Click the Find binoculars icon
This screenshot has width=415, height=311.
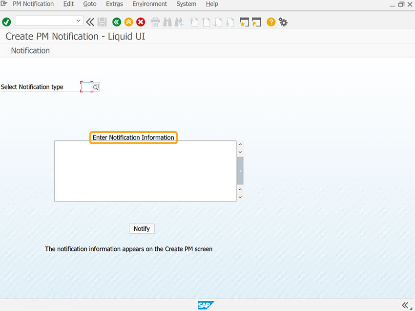[167, 22]
